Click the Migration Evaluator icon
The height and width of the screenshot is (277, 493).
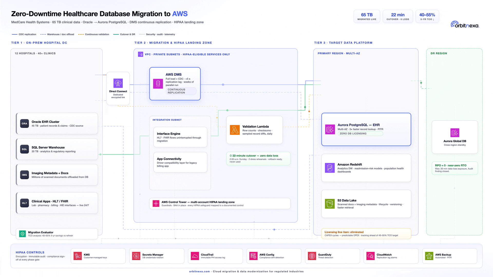coord(22,234)
